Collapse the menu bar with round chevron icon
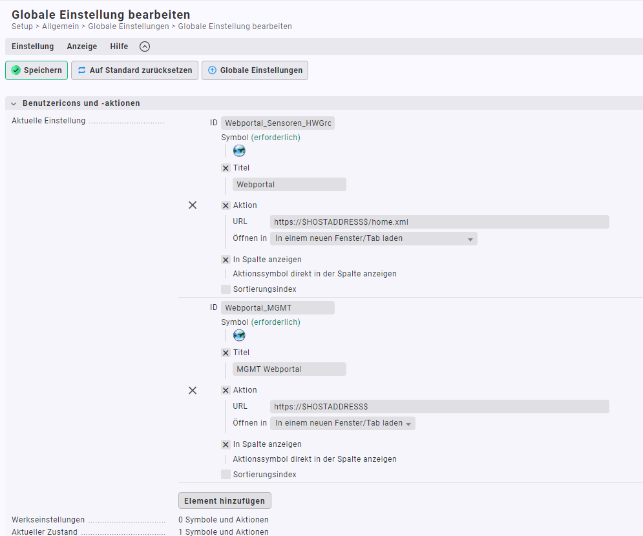 145,46
